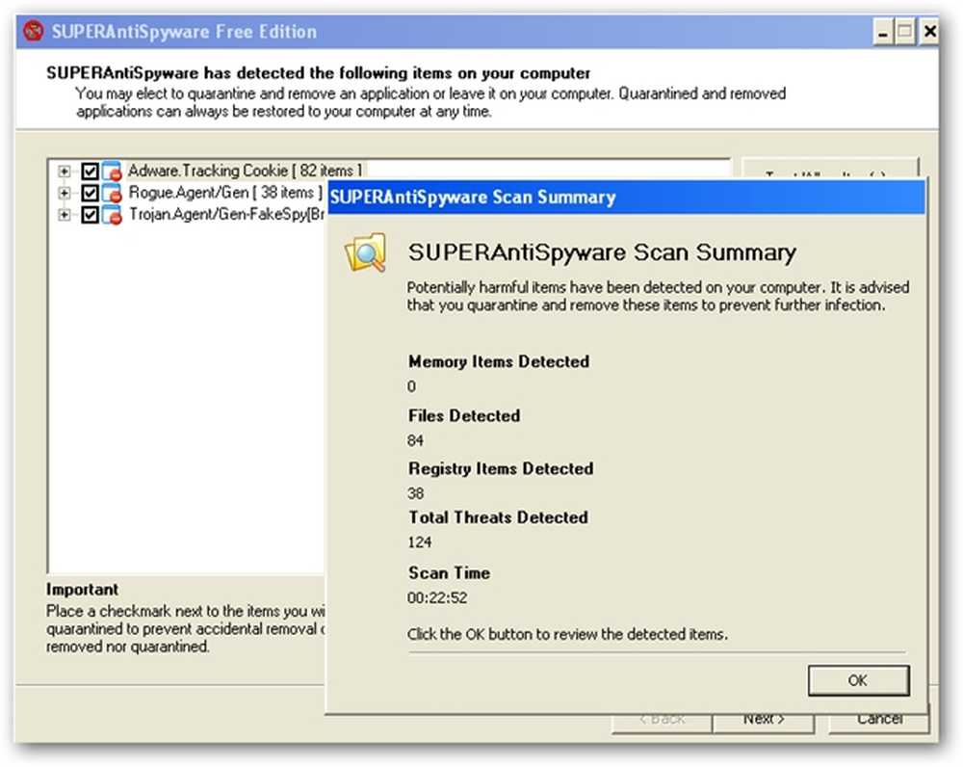Click the Rogue.Agent/Gen threat icon
This screenshot has width=963, height=767.
point(111,193)
